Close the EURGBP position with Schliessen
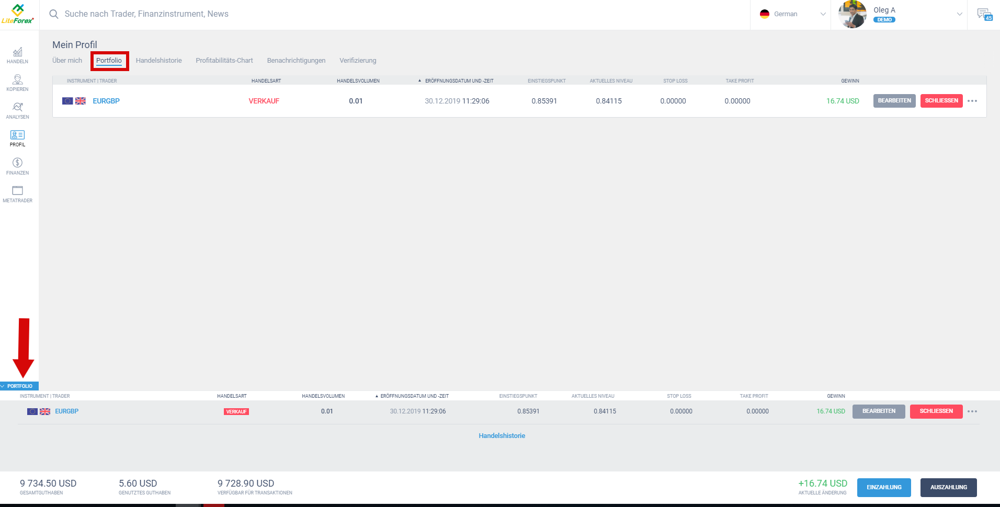 pos(941,101)
